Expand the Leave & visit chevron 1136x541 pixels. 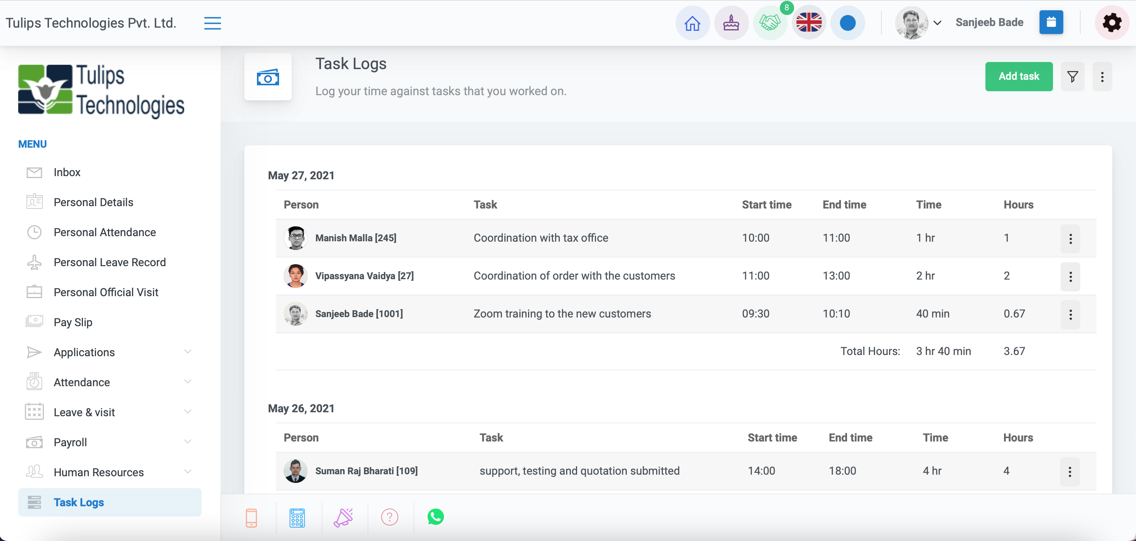click(188, 411)
